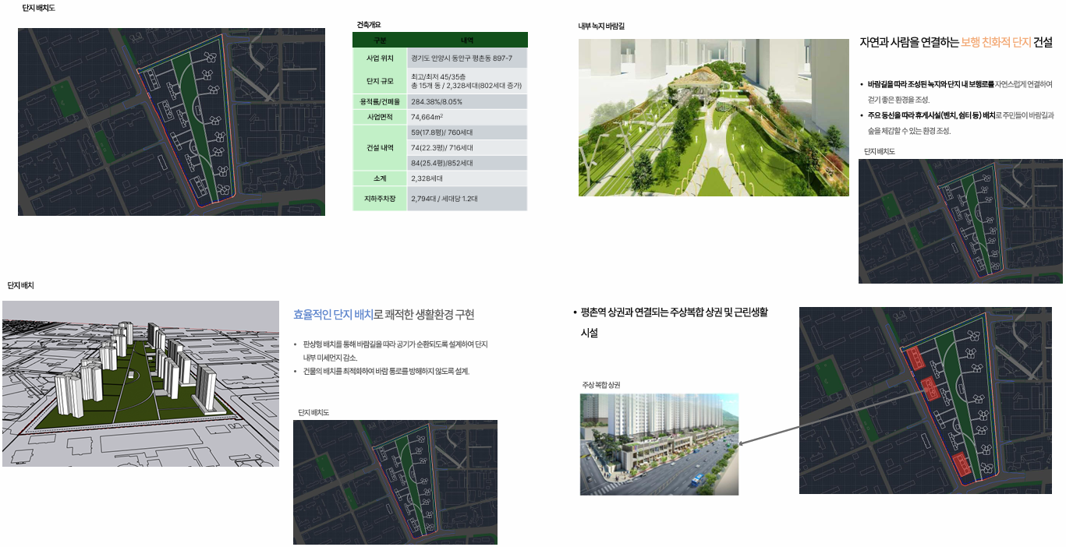This screenshot has height=547, width=1066.
Task: Click bullet starting '판상형 배치를 통해 바람길을 따라'
Action: pos(395,351)
